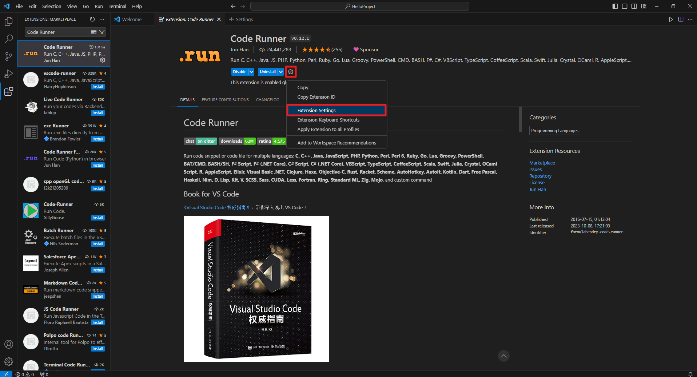Click the Visual Studio Code book image
This screenshot has width=697, height=377.
[256, 289]
